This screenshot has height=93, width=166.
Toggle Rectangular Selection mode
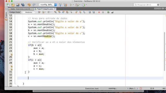pos(71,12)
